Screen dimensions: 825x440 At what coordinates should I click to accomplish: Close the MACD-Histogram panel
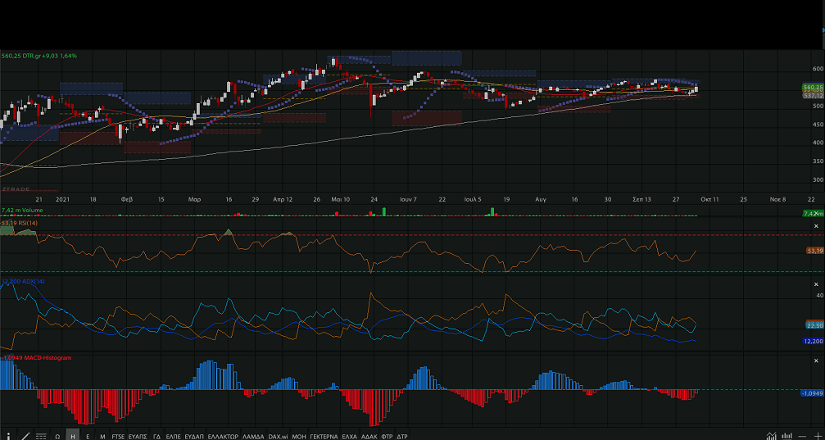click(x=816, y=361)
